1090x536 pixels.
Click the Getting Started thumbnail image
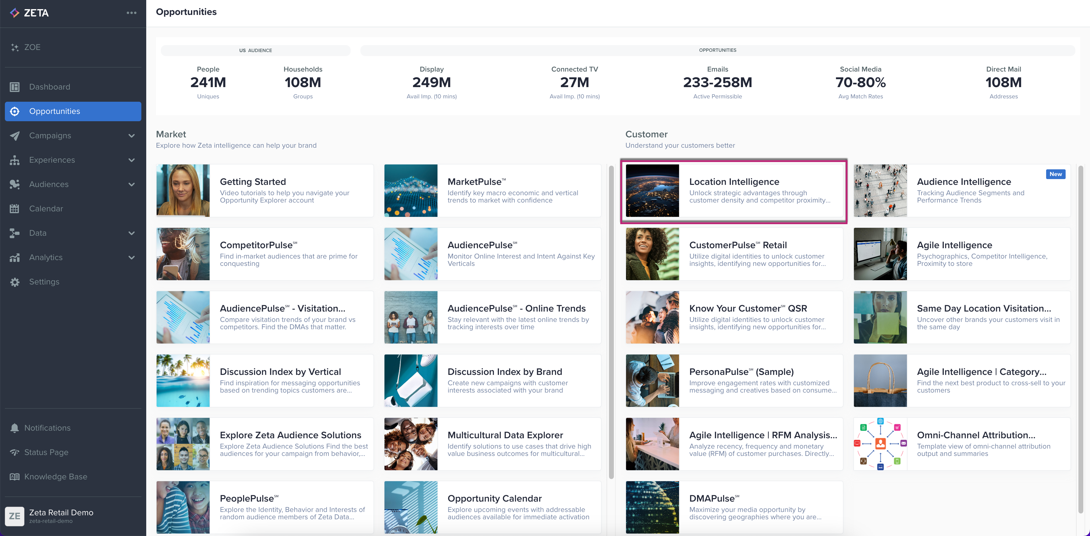coord(183,191)
